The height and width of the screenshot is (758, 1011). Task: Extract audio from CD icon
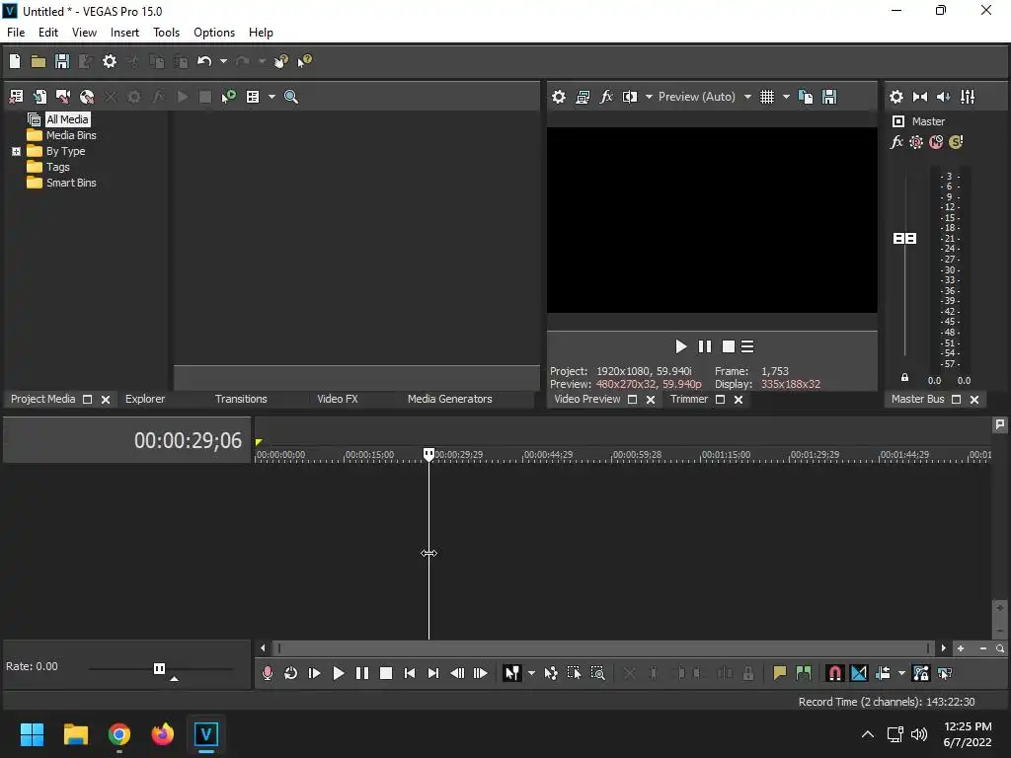(87, 97)
